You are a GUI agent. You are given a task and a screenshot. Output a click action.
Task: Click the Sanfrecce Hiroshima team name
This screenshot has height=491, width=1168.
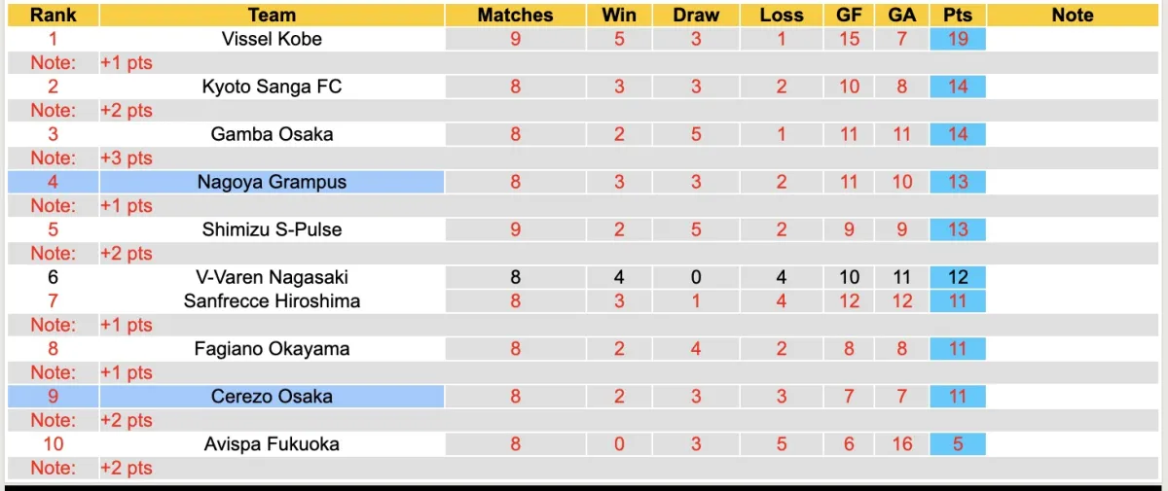pos(272,300)
